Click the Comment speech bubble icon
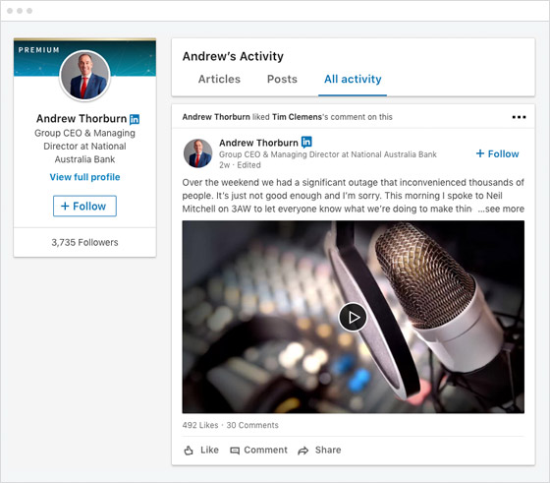This screenshot has width=550, height=483. point(235,451)
